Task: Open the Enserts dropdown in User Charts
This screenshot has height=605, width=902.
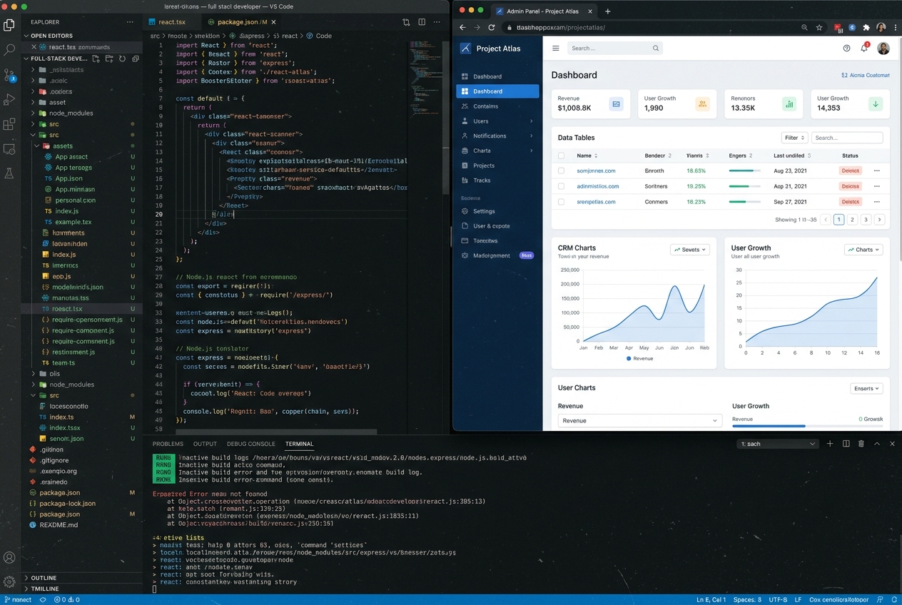Action: point(867,388)
